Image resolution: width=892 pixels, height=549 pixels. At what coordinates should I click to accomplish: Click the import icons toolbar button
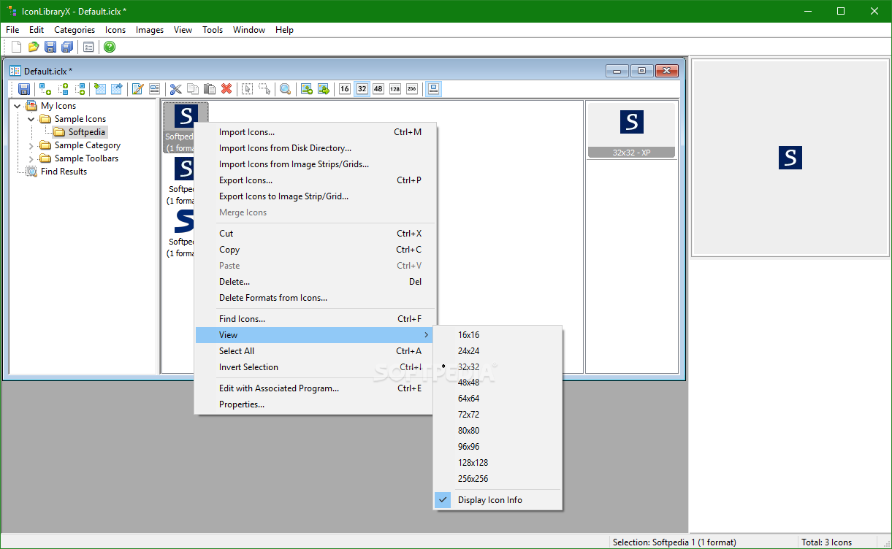[100, 89]
